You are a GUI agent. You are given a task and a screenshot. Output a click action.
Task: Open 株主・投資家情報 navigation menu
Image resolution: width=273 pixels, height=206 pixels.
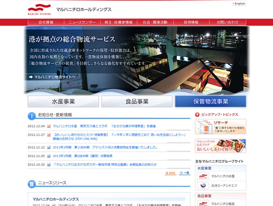[119, 22]
